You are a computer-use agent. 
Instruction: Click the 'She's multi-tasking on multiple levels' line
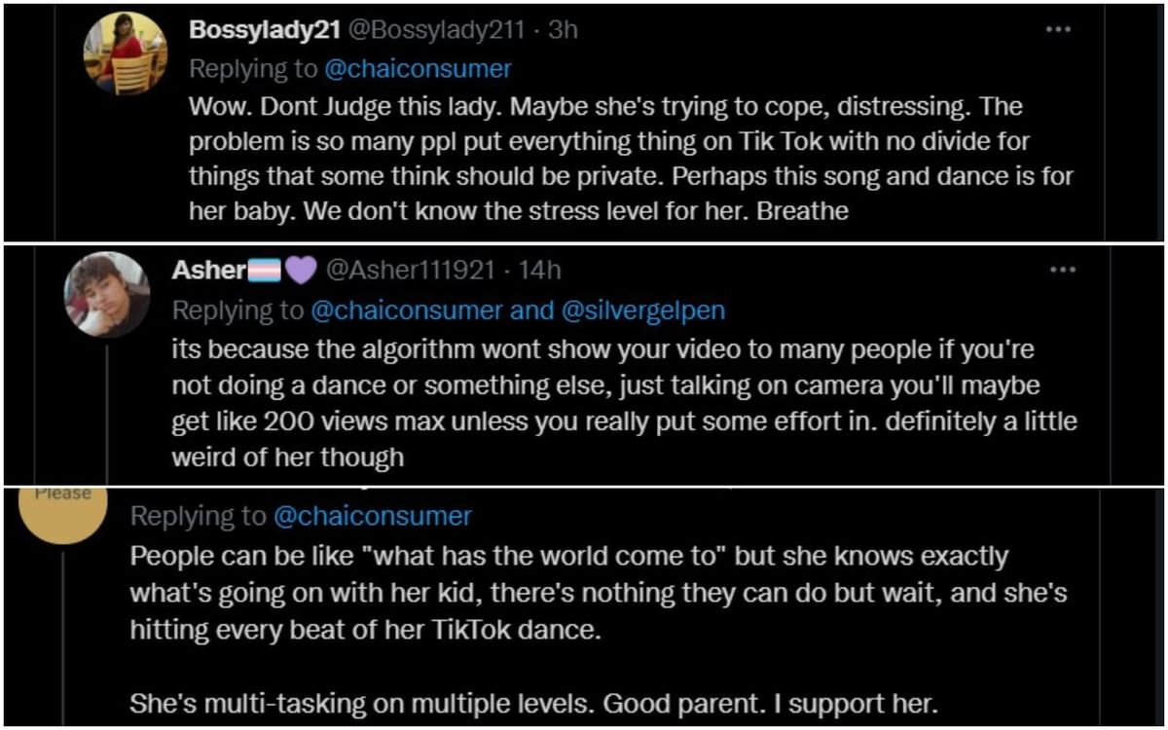(533, 706)
